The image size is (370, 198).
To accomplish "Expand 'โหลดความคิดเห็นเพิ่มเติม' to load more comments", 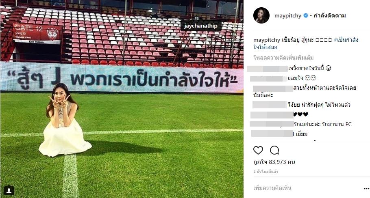I will [x=283, y=58].
